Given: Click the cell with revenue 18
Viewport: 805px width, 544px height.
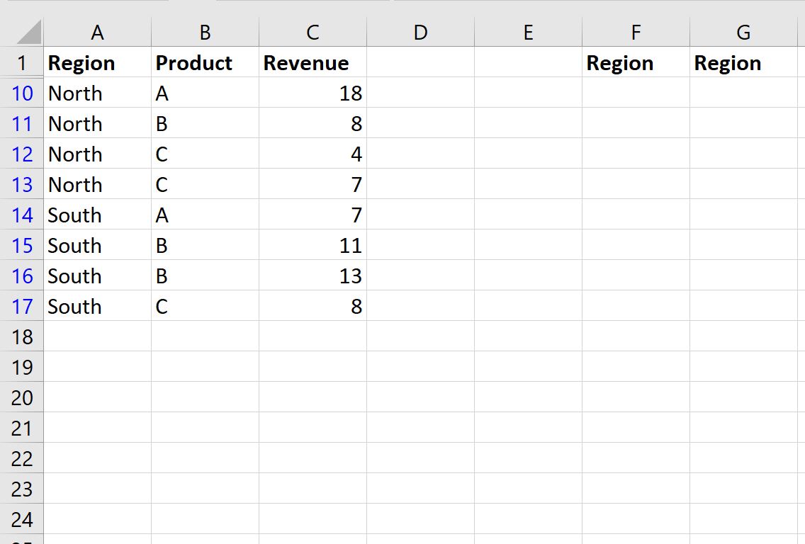Looking at the screenshot, I should point(313,93).
